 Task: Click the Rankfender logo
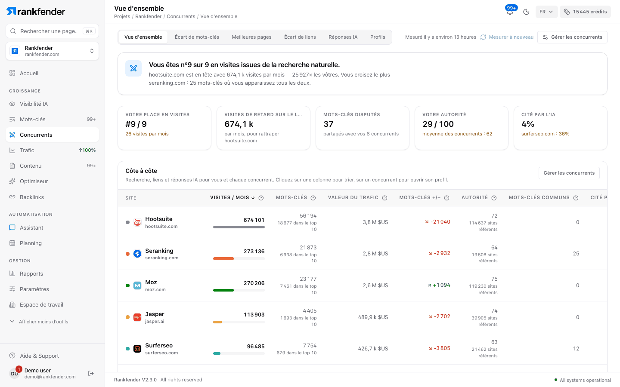36,11
